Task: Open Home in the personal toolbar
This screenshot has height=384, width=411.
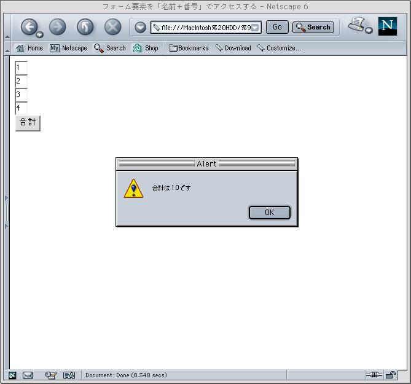Action: (29, 48)
